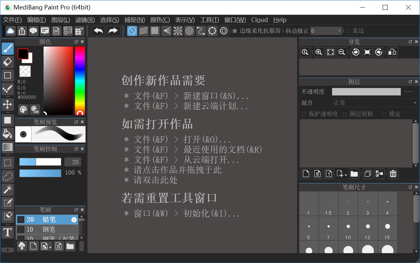The image size is (420, 263).
Task: Turn snap off with the crossed circle icon
Action: 132,31
